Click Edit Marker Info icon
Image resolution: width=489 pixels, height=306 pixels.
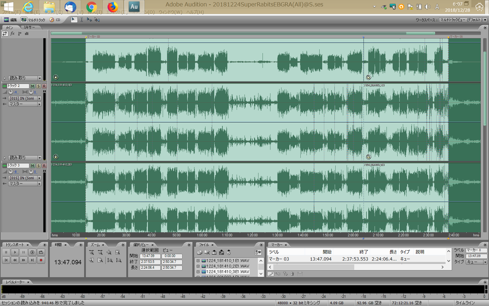pyautogui.click(x=271, y=274)
